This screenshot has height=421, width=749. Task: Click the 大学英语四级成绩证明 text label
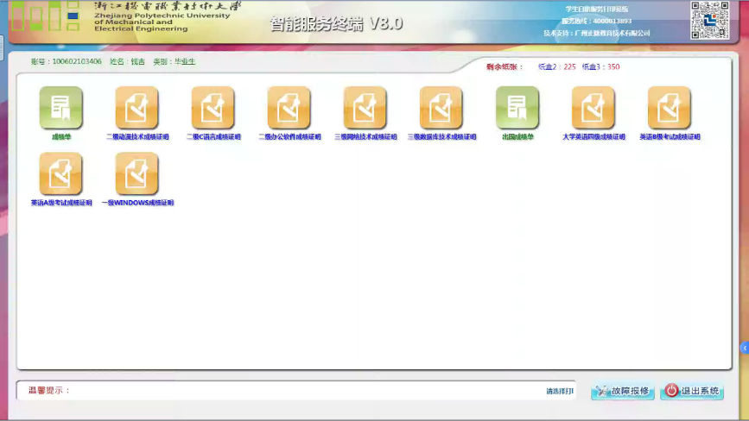click(593, 137)
